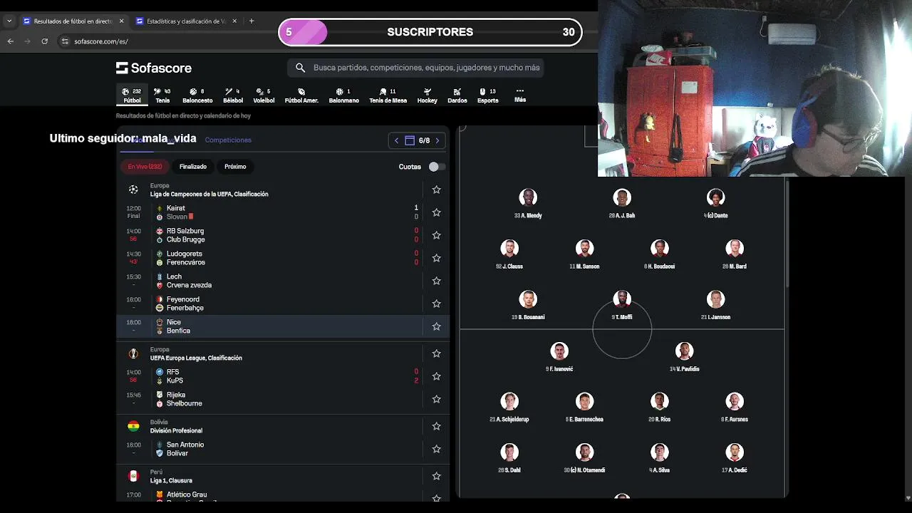
Task: Go to next day arrow
Action: [x=437, y=140]
